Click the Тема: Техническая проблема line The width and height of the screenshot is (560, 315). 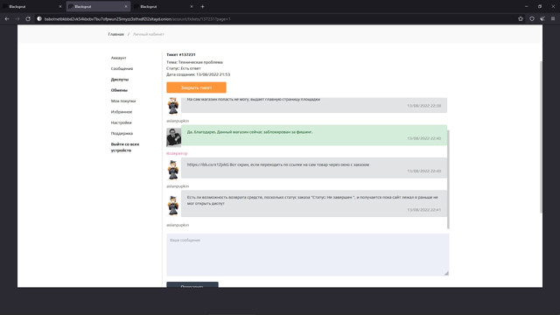pos(194,62)
